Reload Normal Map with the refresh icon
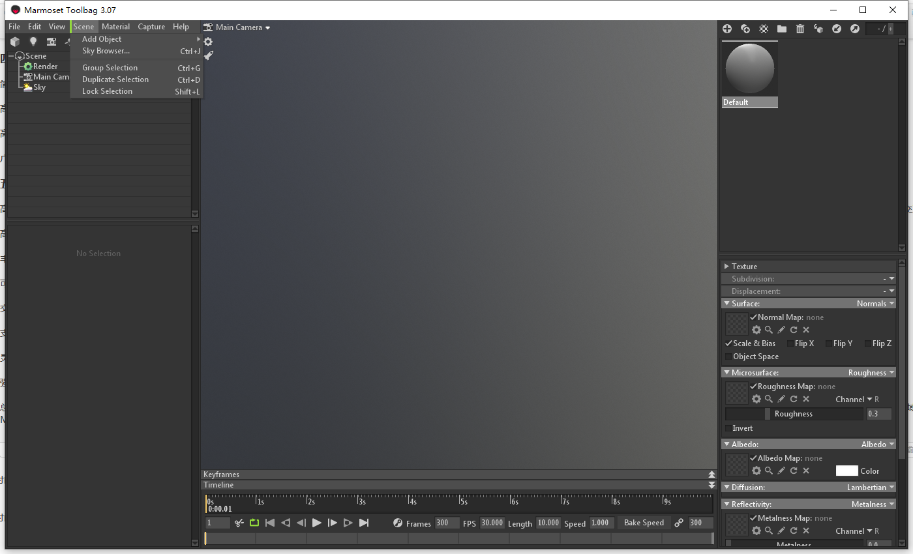 pos(794,330)
